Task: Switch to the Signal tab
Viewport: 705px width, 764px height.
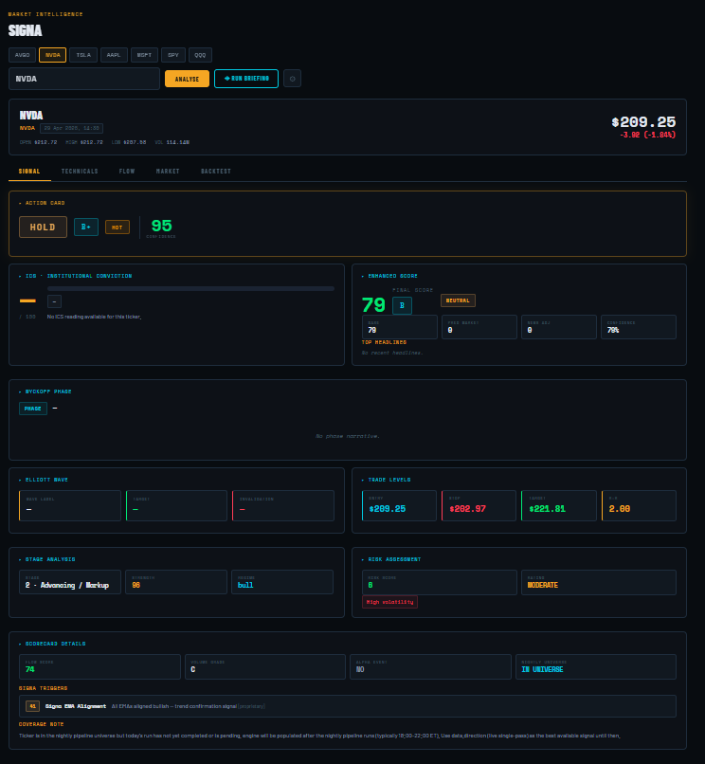Action: click(29, 172)
